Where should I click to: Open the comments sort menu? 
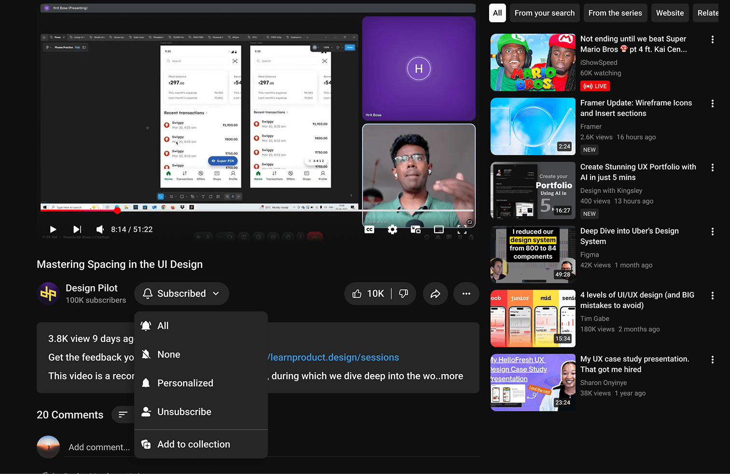coord(123,414)
